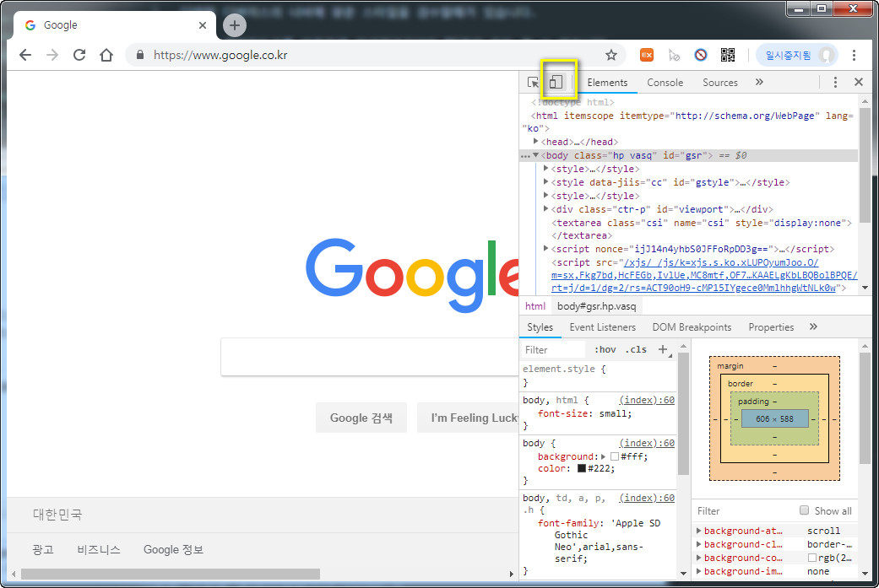Bookmark this page with the star icon
Image resolution: width=879 pixels, height=588 pixels.
(x=611, y=55)
